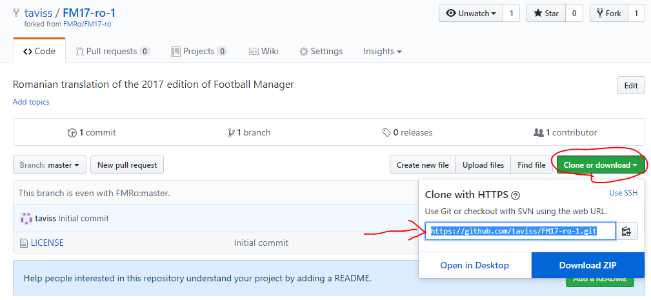Open the FMRo/FM17-ro upstream link
The width and height of the screenshot is (651, 300).
pos(86,24)
